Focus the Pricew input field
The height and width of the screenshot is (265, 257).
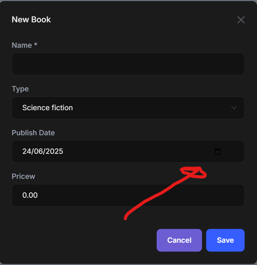click(128, 195)
